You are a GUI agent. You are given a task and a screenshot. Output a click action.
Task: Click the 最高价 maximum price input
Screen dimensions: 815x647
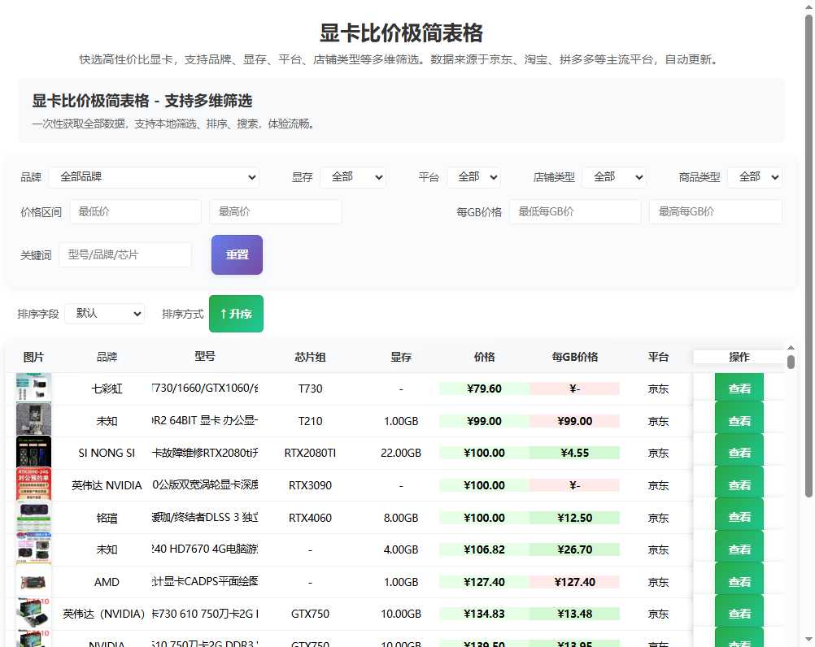pyautogui.click(x=275, y=211)
